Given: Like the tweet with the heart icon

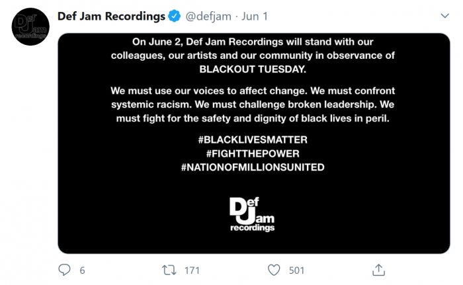Looking at the screenshot, I should click(274, 270).
